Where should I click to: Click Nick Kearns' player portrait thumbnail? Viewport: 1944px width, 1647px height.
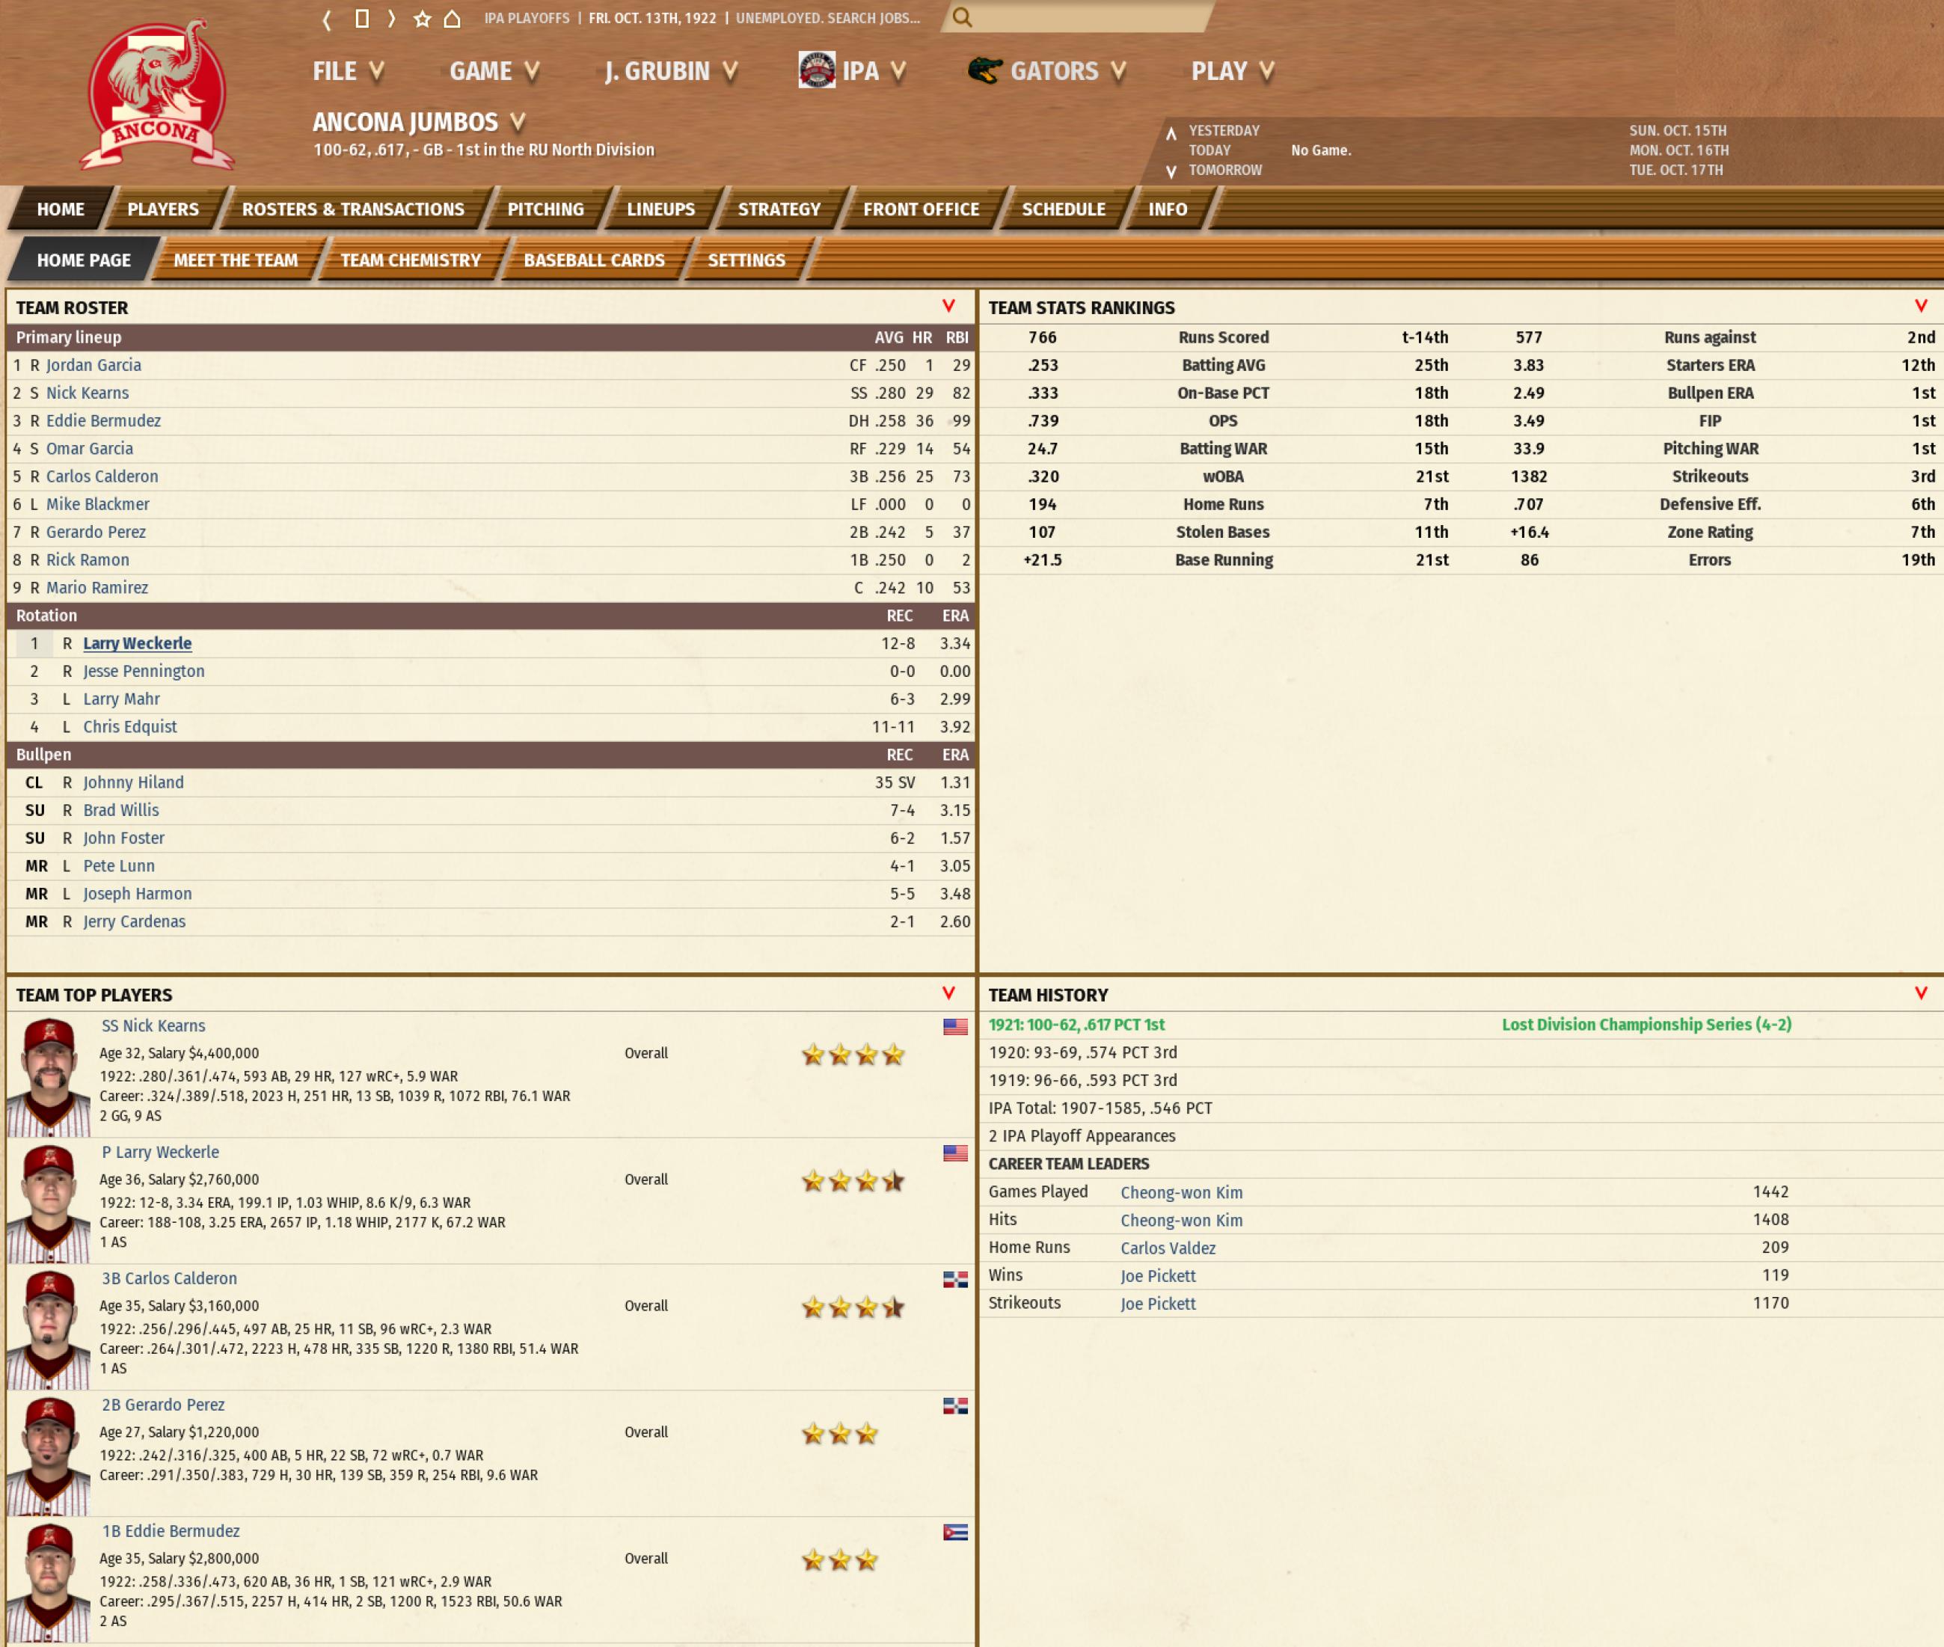tap(49, 1076)
